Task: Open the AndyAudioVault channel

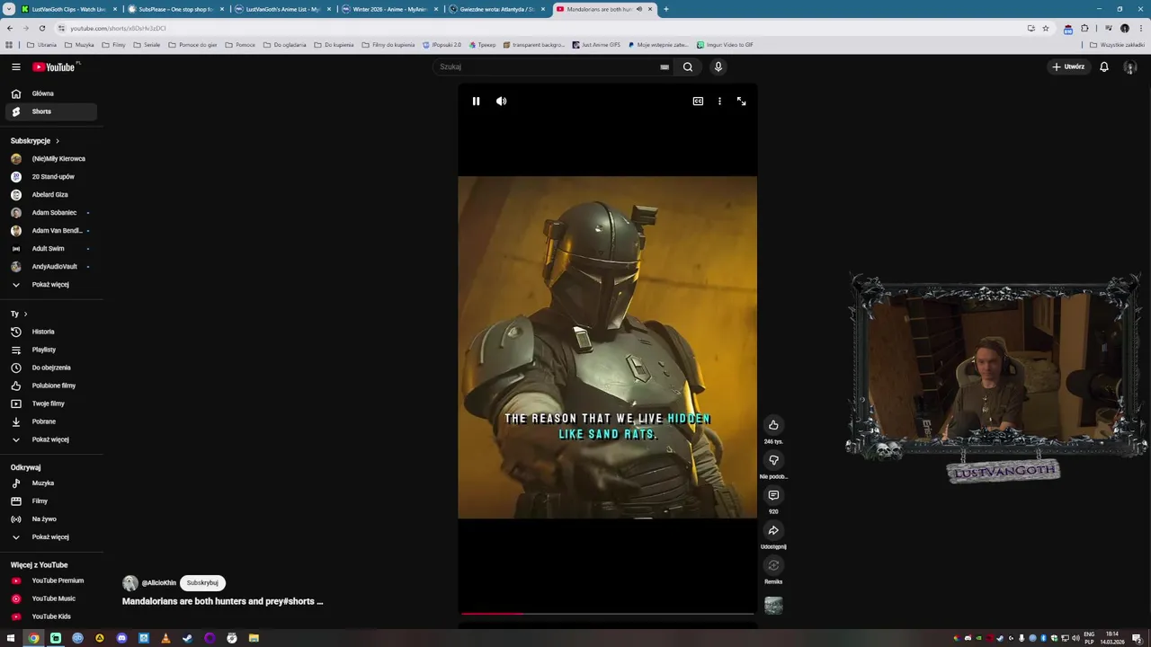Action: pyautogui.click(x=50, y=267)
